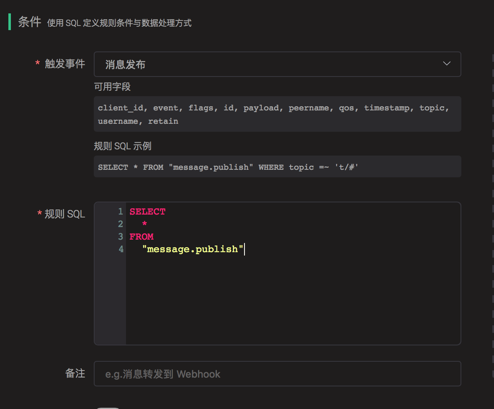Click the chevron arrow in trigger event selector
Image resolution: width=494 pixels, height=409 pixels.
click(447, 64)
